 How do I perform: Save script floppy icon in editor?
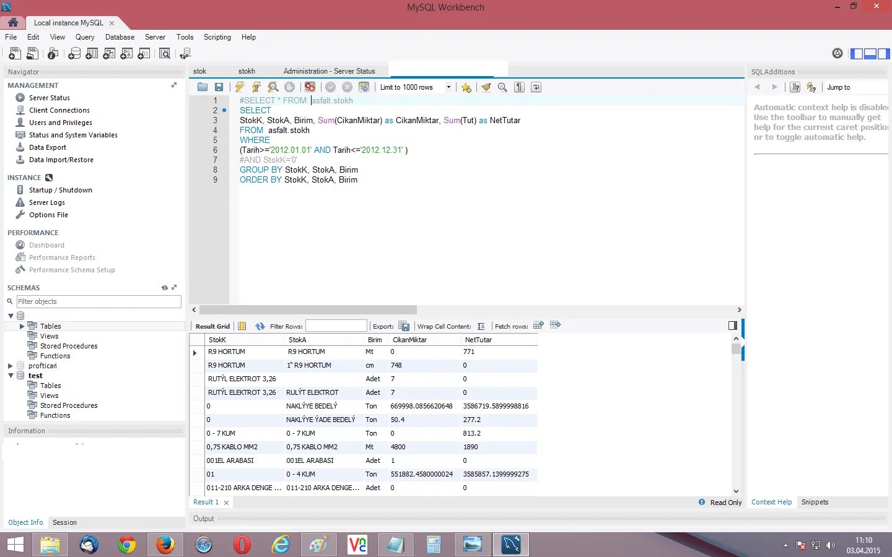point(219,87)
